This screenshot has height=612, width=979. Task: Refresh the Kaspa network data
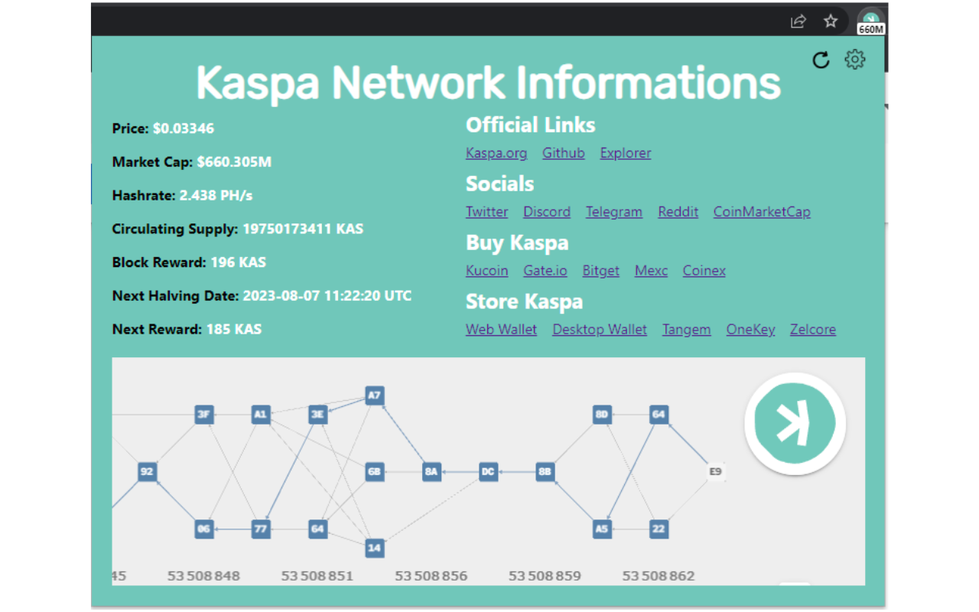(821, 60)
